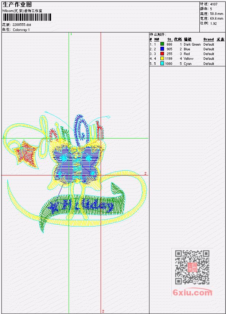Select the 'Dark Green' description text
This screenshot has height=314, width=226.
(192, 44)
